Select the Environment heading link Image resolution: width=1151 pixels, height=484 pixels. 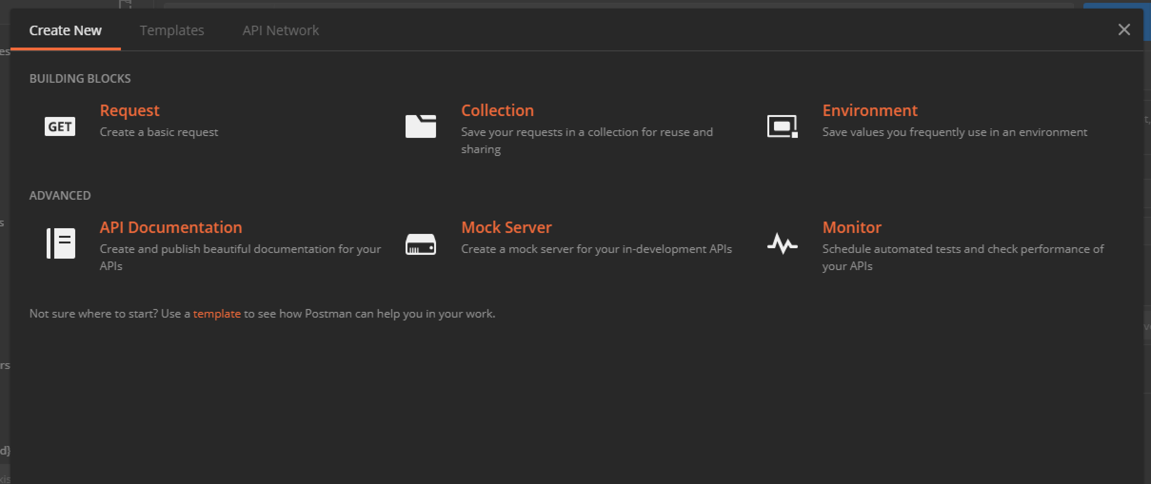(870, 110)
